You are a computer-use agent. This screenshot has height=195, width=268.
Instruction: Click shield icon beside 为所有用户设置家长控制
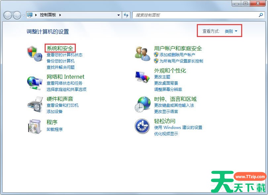coord(156,61)
